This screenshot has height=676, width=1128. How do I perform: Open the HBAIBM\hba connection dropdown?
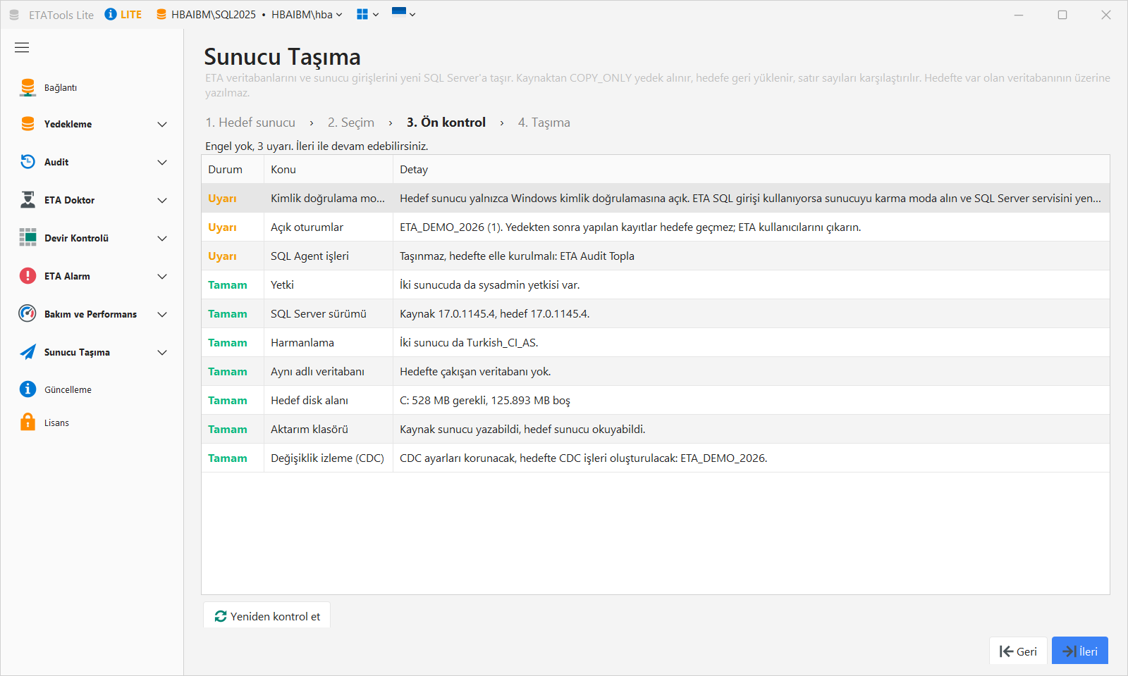click(x=307, y=15)
